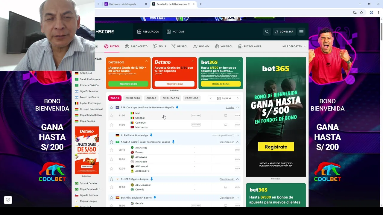Click the LIVE icon on Mali vs Senegal row

click(x=237, y=116)
